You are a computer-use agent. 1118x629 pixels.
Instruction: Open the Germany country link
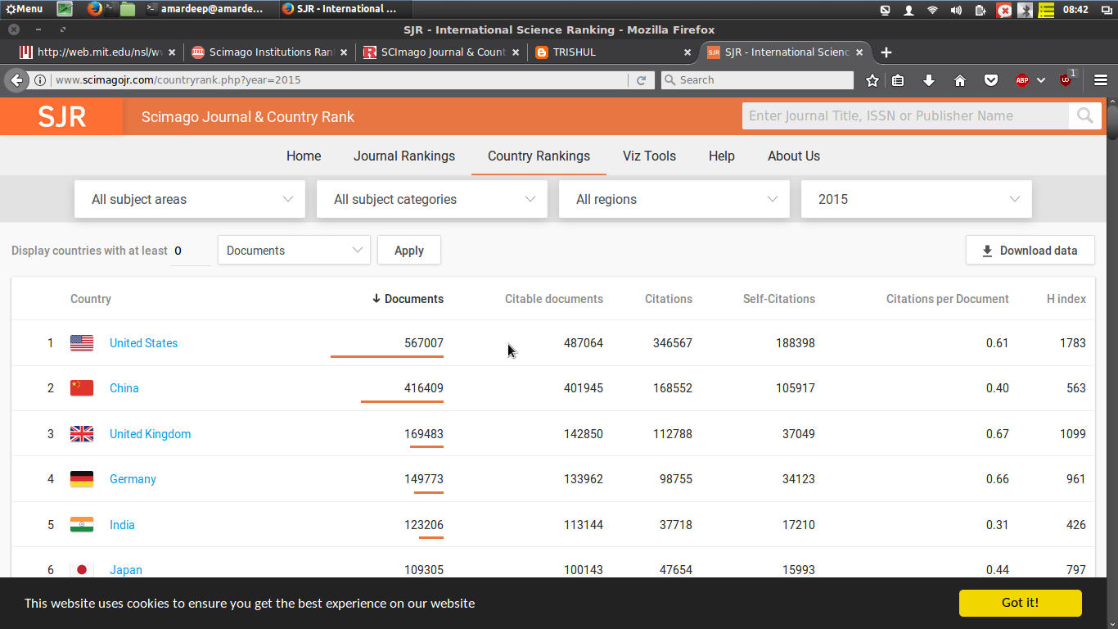point(133,479)
